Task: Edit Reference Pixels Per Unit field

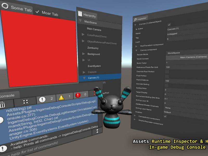Action: click(x=187, y=67)
